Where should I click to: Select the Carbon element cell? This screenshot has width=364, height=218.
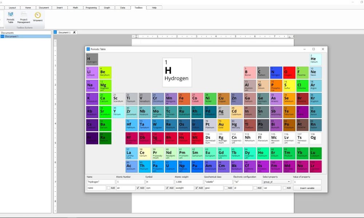click(263, 73)
